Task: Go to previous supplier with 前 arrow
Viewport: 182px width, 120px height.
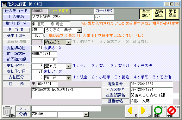Action: tap(131, 111)
